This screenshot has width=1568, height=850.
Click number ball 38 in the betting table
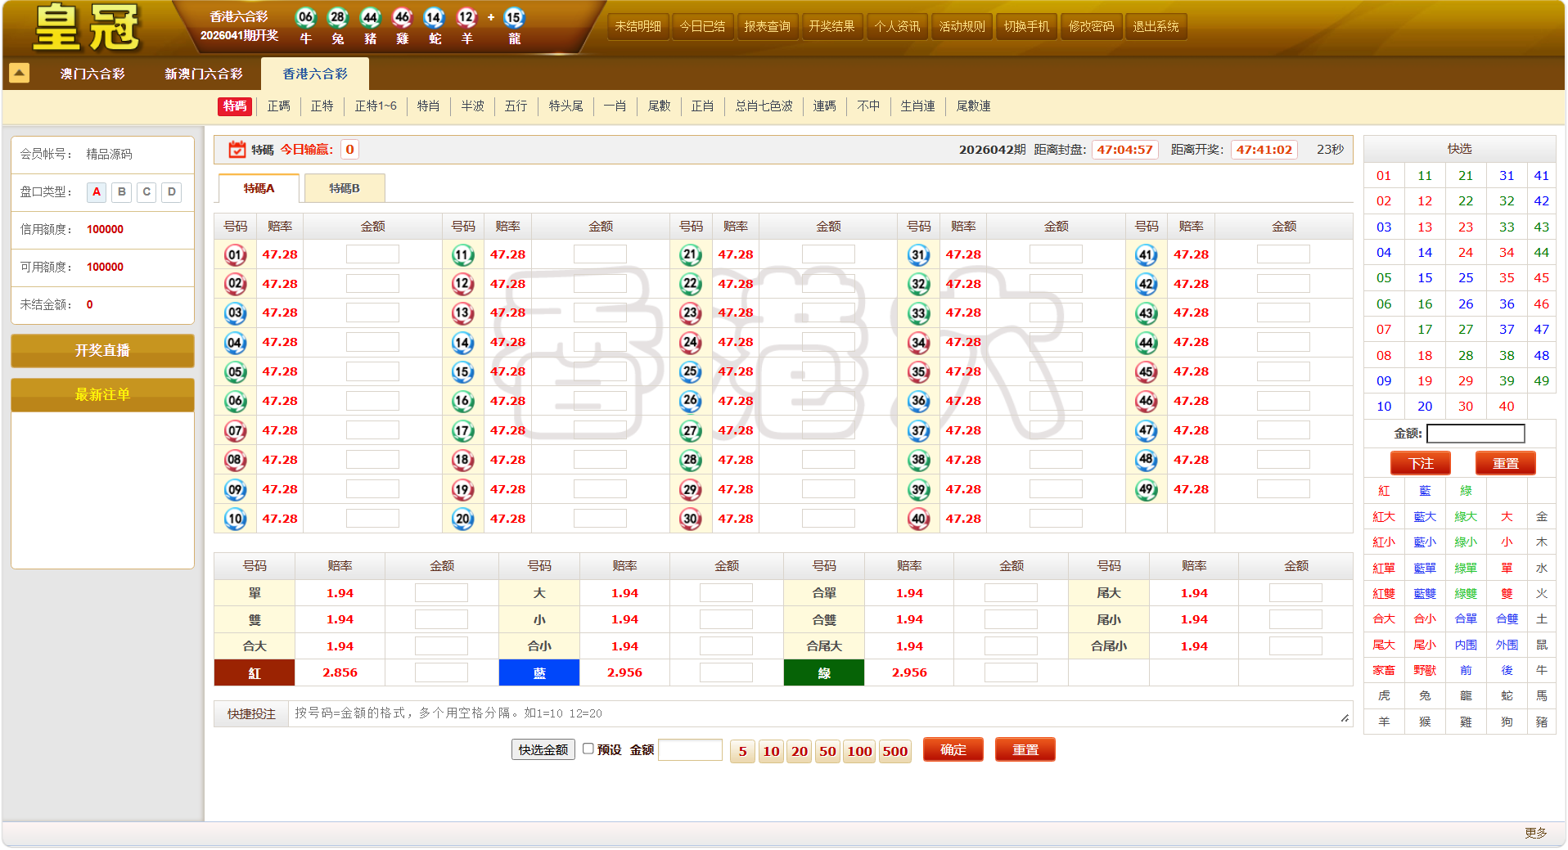(919, 460)
